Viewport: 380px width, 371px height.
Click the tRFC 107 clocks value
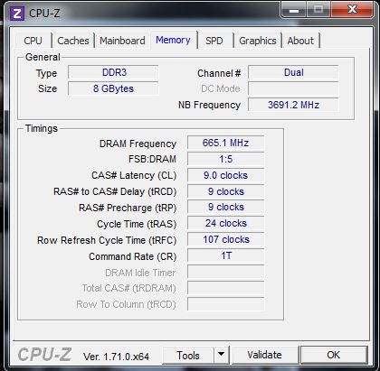pyautogui.click(x=225, y=239)
